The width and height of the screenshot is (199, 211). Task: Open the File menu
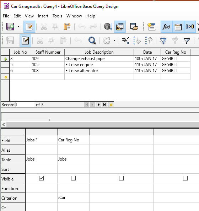(6, 16)
